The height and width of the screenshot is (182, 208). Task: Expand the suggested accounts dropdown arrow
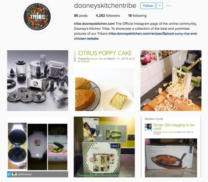coord(159,6)
